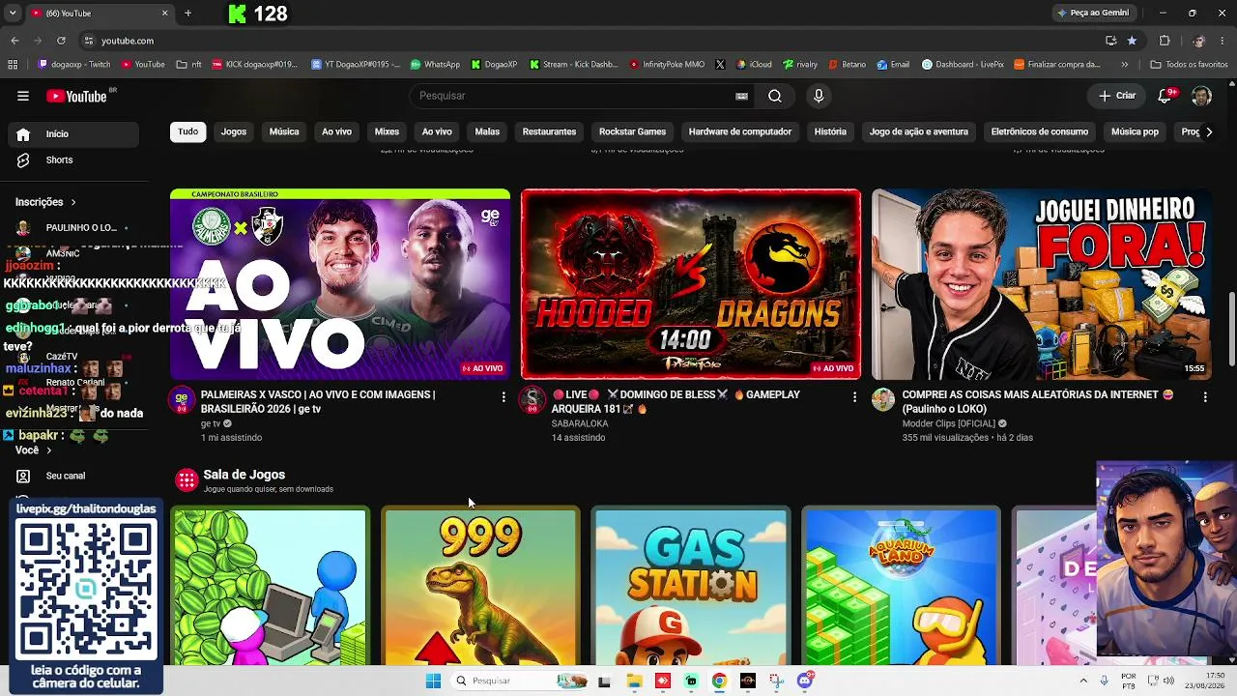
Task: Open the nft bookmarks folder
Action: point(189,65)
